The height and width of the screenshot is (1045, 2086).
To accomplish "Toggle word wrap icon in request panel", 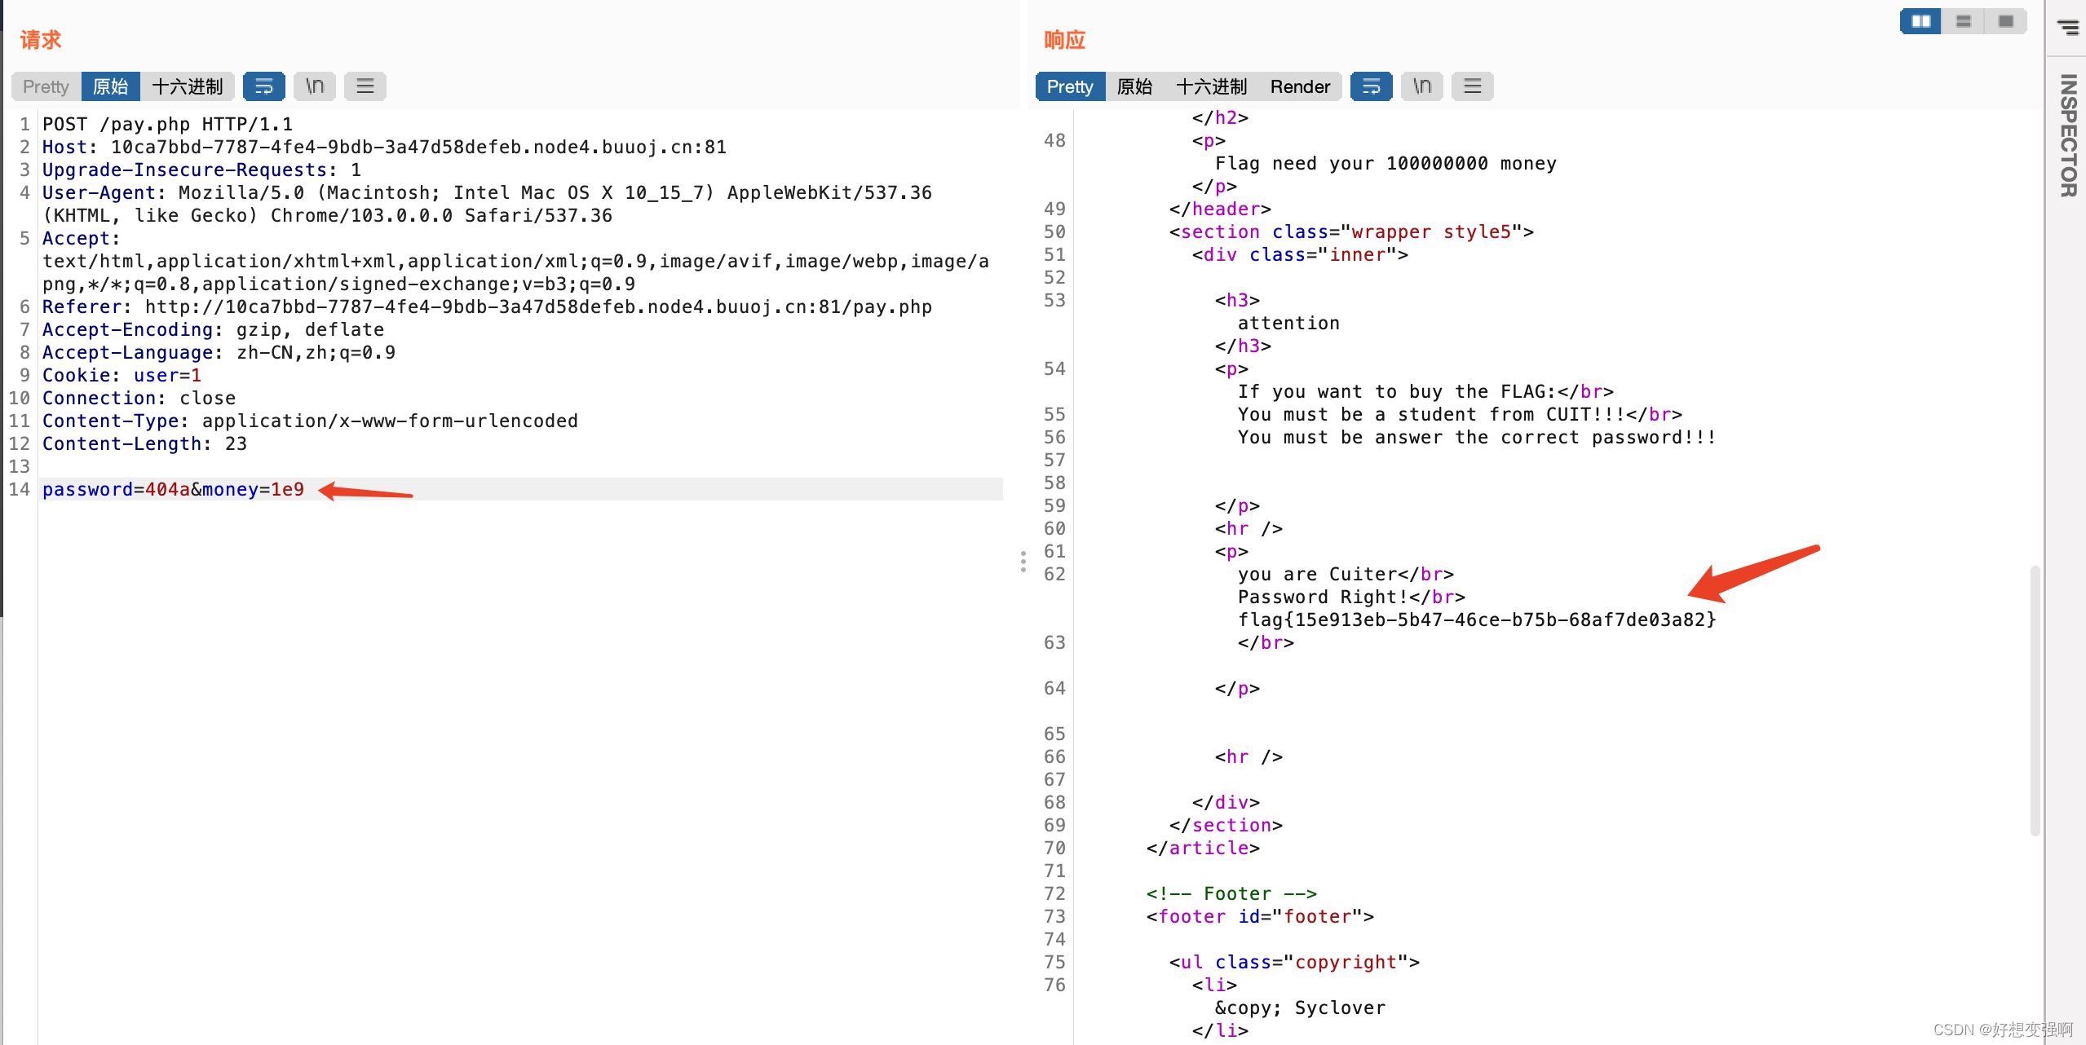I will (x=263, y=86).
